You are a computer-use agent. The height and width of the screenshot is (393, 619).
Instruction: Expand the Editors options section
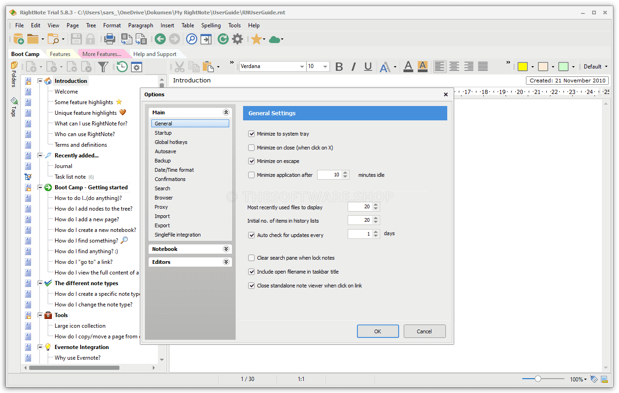tap(226, 262)
